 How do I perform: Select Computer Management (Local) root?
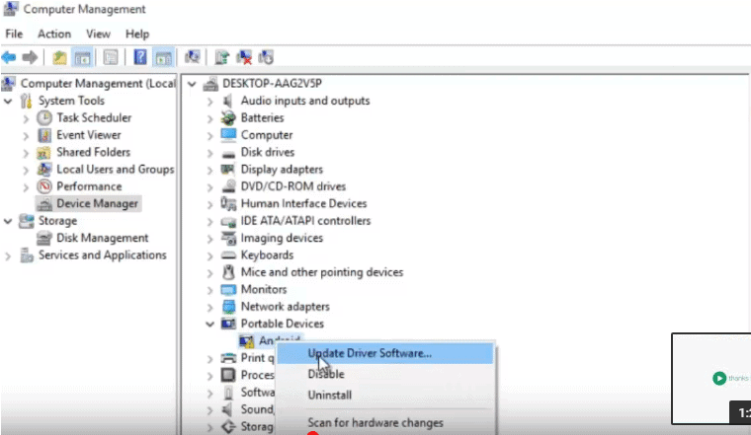coord(98,83)
